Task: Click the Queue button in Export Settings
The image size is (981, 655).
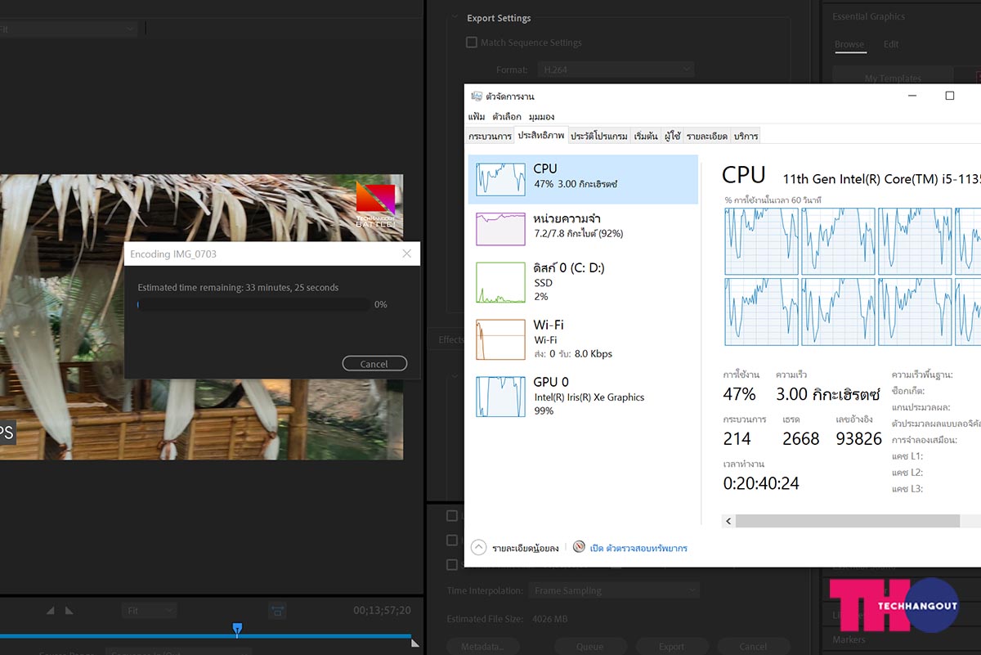Action: (590, 646)
